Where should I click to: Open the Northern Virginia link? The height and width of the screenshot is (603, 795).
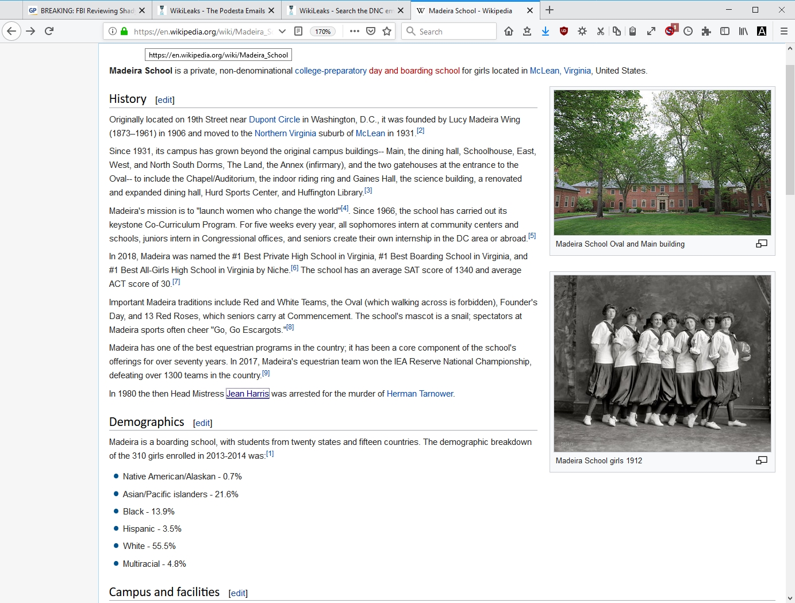coord(285,133)
